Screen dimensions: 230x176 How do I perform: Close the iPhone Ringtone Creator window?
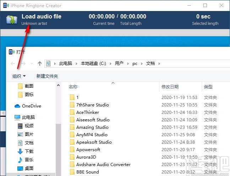click(221, 6)
